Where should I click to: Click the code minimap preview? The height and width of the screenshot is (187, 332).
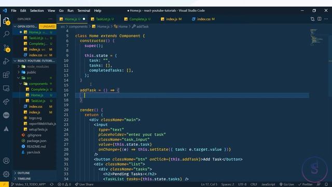pos(316,37)
